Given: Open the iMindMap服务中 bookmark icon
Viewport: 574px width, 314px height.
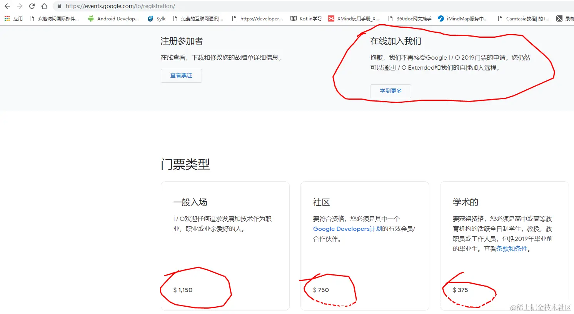Looking at the screenshot, I should coord(440,18).
